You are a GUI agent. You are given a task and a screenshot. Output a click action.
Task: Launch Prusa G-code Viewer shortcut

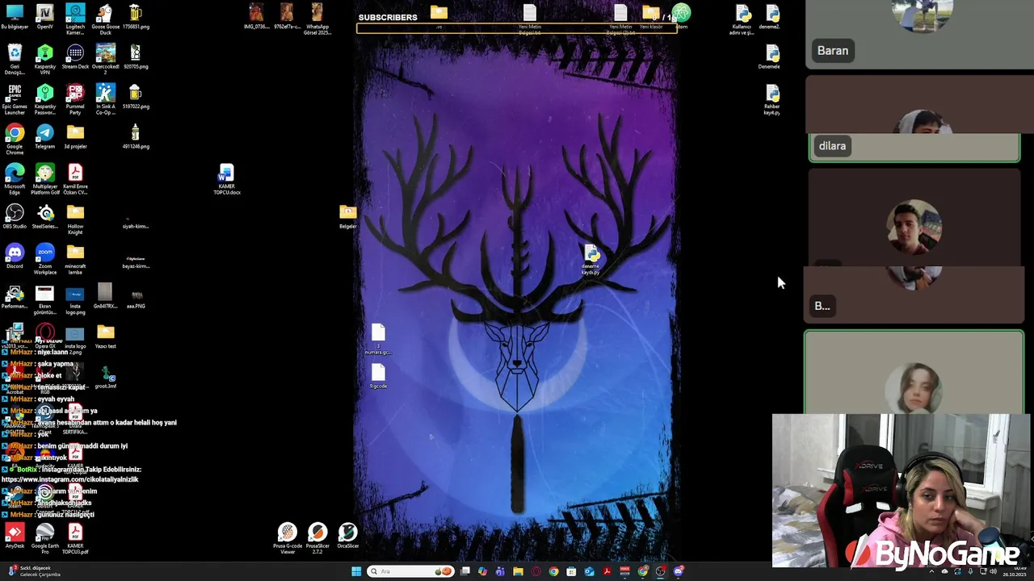(287, 538)
